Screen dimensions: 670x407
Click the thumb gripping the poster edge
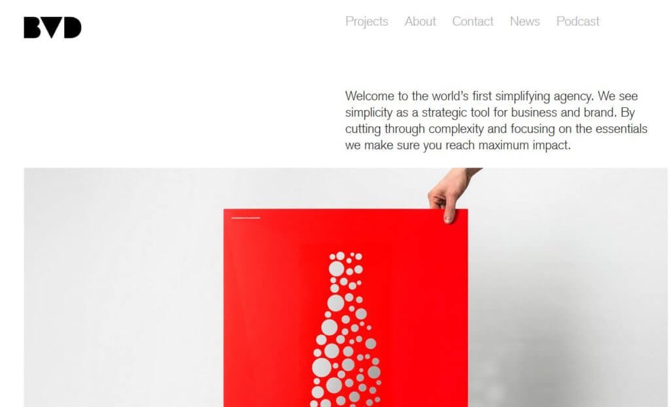tap(448, 215)
